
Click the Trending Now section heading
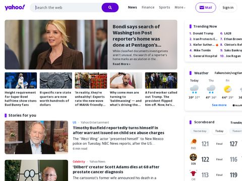click(x=205, y=26)
